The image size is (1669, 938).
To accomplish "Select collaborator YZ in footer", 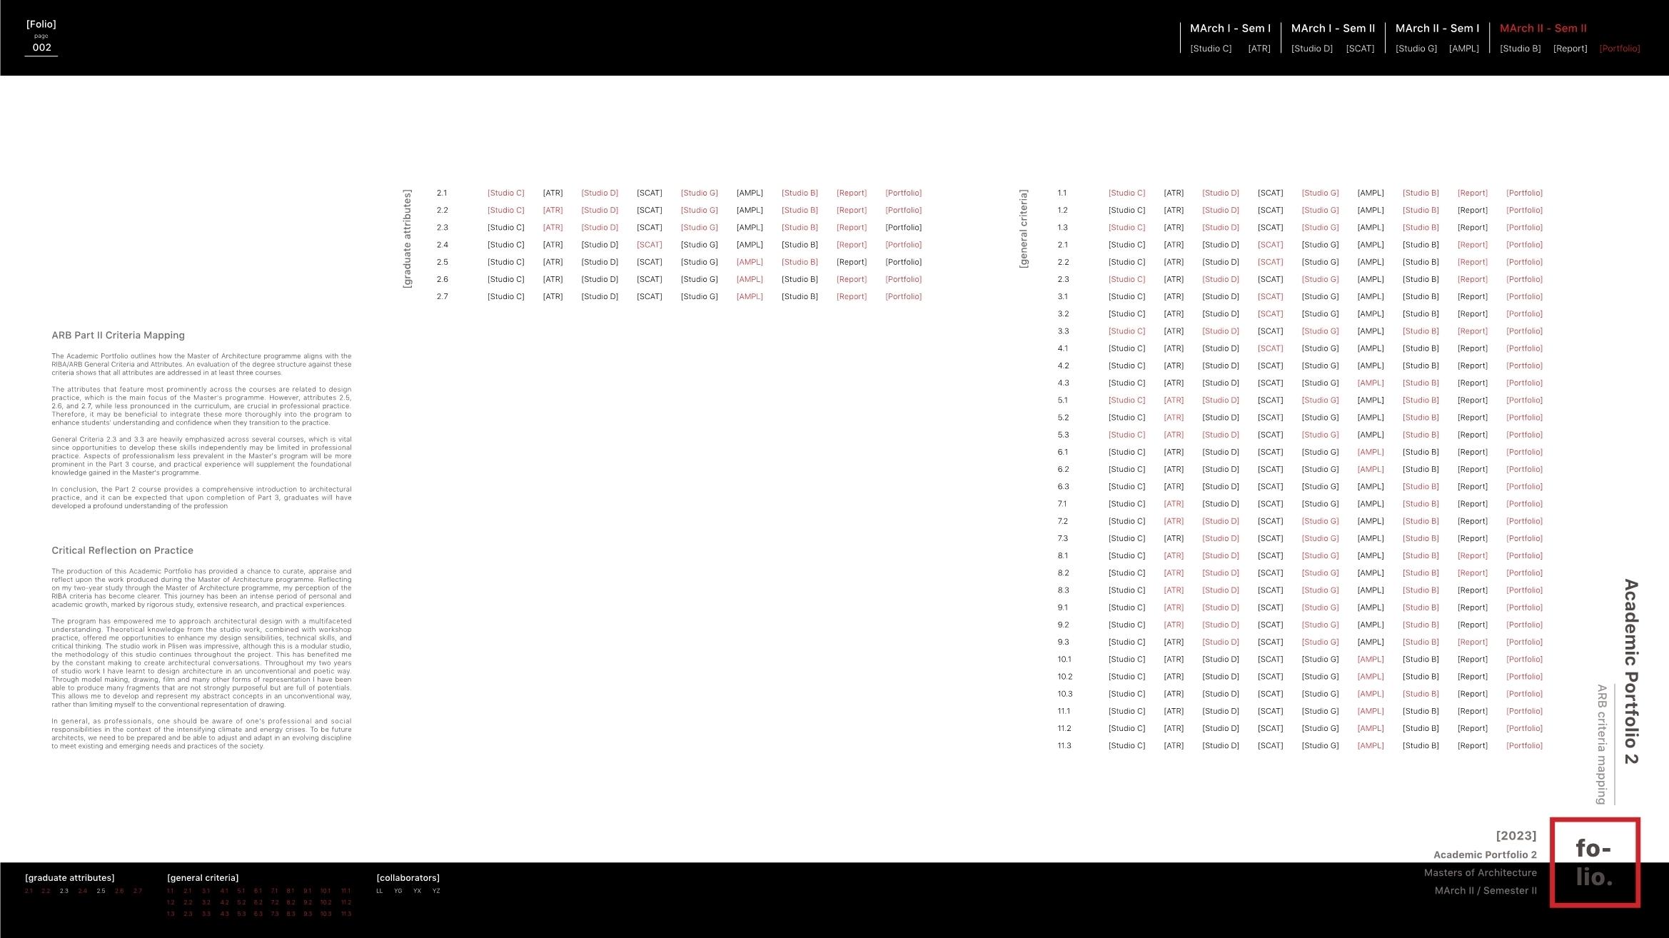I will coord(436,891).
